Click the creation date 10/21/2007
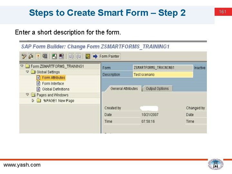232x174 pixels. click(x=150, y=115)
